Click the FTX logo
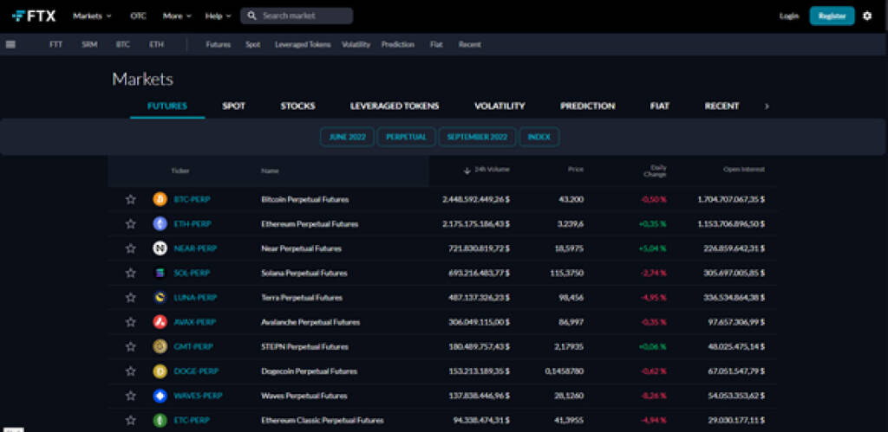Screen dimensions: 888x432 click(x=35, y=16)
